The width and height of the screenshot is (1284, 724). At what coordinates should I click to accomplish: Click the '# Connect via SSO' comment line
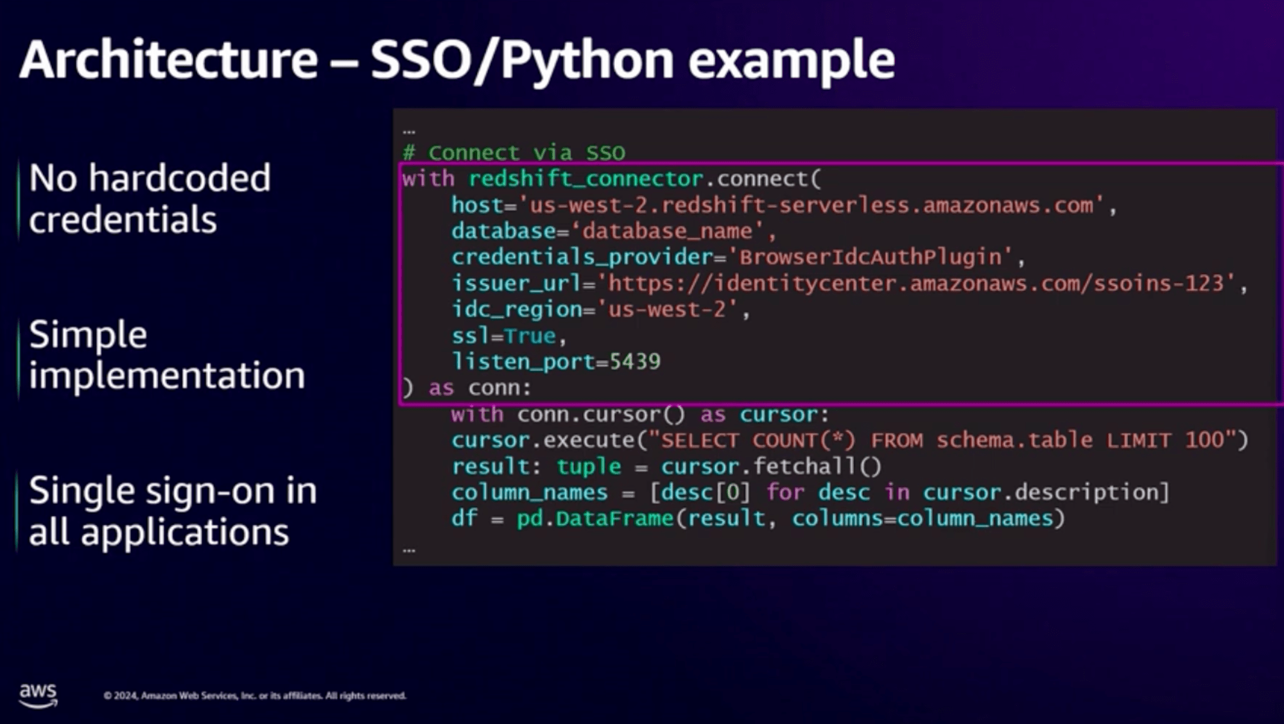514,153
